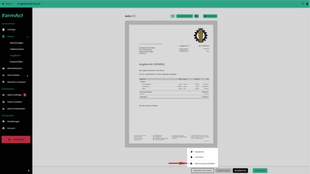The image size is (310, 174).
Task: Expand the Stammdaten submenu
Action: point(27,76)
